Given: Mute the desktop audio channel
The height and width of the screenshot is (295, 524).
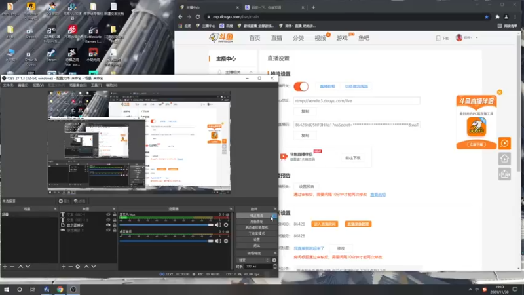Looking at the screenshot, I should click(218, 241).
